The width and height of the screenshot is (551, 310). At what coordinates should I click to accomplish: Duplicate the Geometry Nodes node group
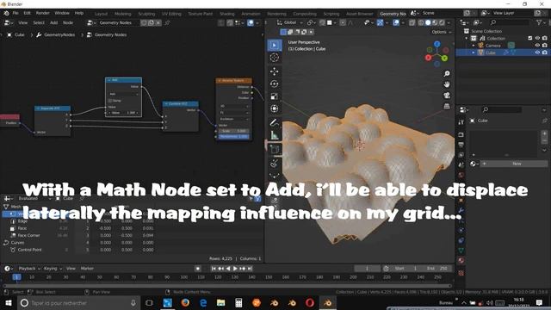tap(152, 23)
